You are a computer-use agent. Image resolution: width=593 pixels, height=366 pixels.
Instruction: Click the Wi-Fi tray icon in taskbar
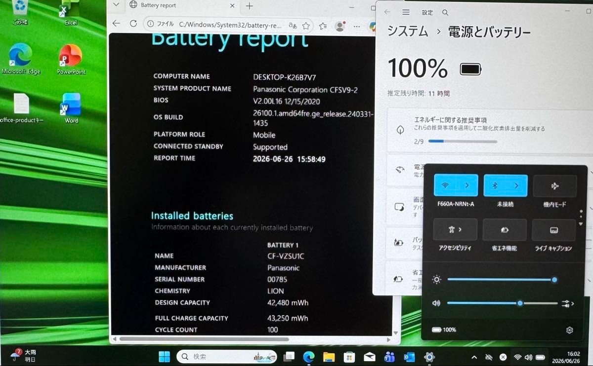pos(517,357)
